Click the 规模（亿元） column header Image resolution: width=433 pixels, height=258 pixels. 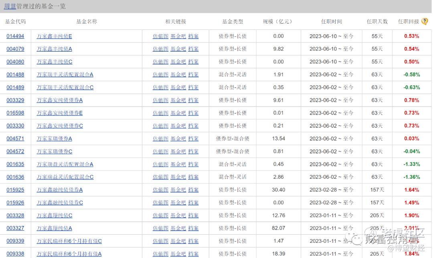(277, 22)
